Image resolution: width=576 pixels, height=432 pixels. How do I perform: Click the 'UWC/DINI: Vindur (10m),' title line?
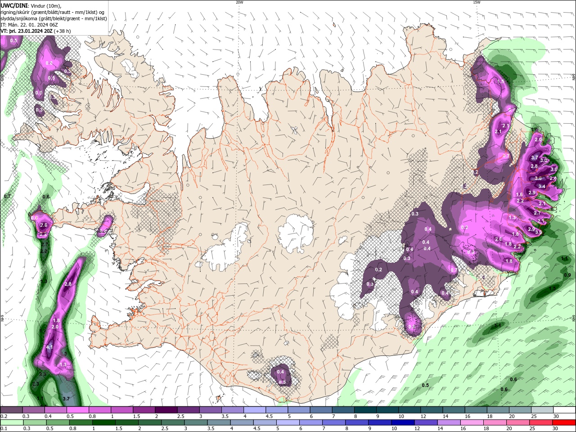click(x=31, y=5)
